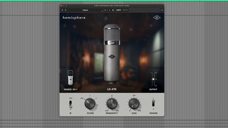228x128 pixels.
Task: Toggle the IN bypass button
Action: click(x=105, y=10)
